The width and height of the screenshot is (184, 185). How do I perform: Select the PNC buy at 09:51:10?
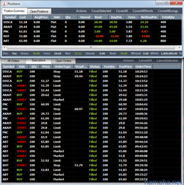[91, 132]
